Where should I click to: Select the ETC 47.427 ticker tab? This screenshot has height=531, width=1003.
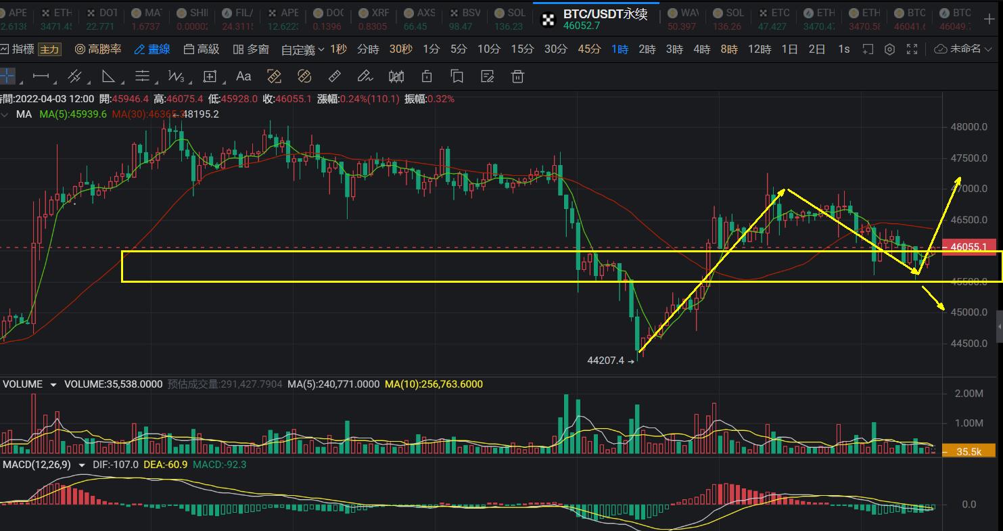[x=774, y=19]
